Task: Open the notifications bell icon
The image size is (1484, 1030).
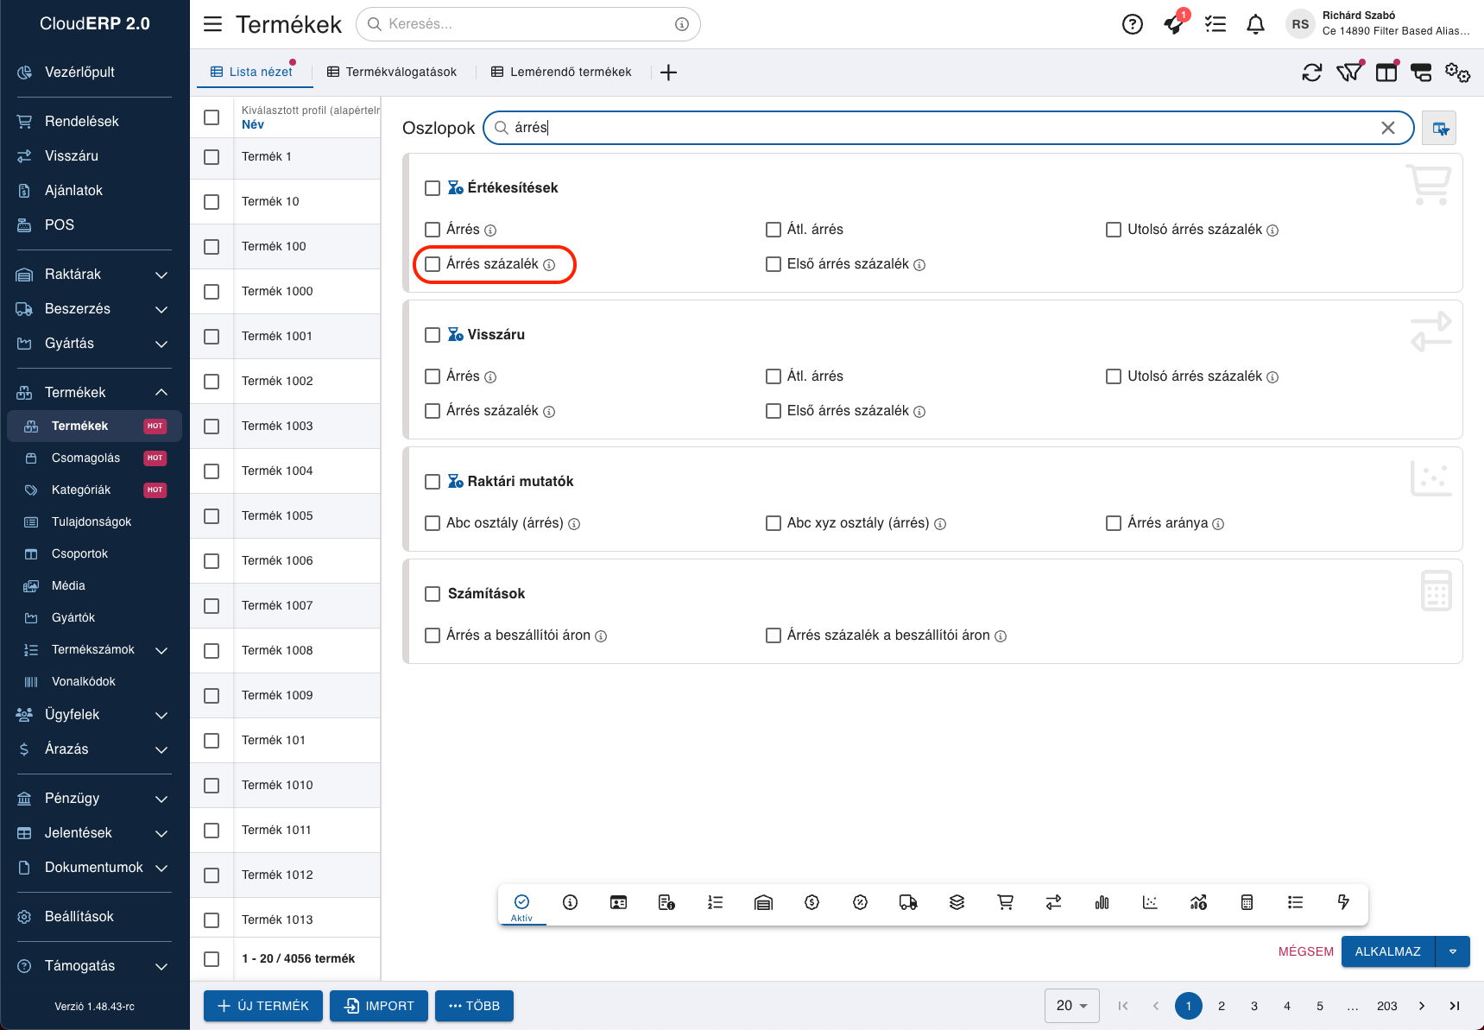Action: (1255, 24)
